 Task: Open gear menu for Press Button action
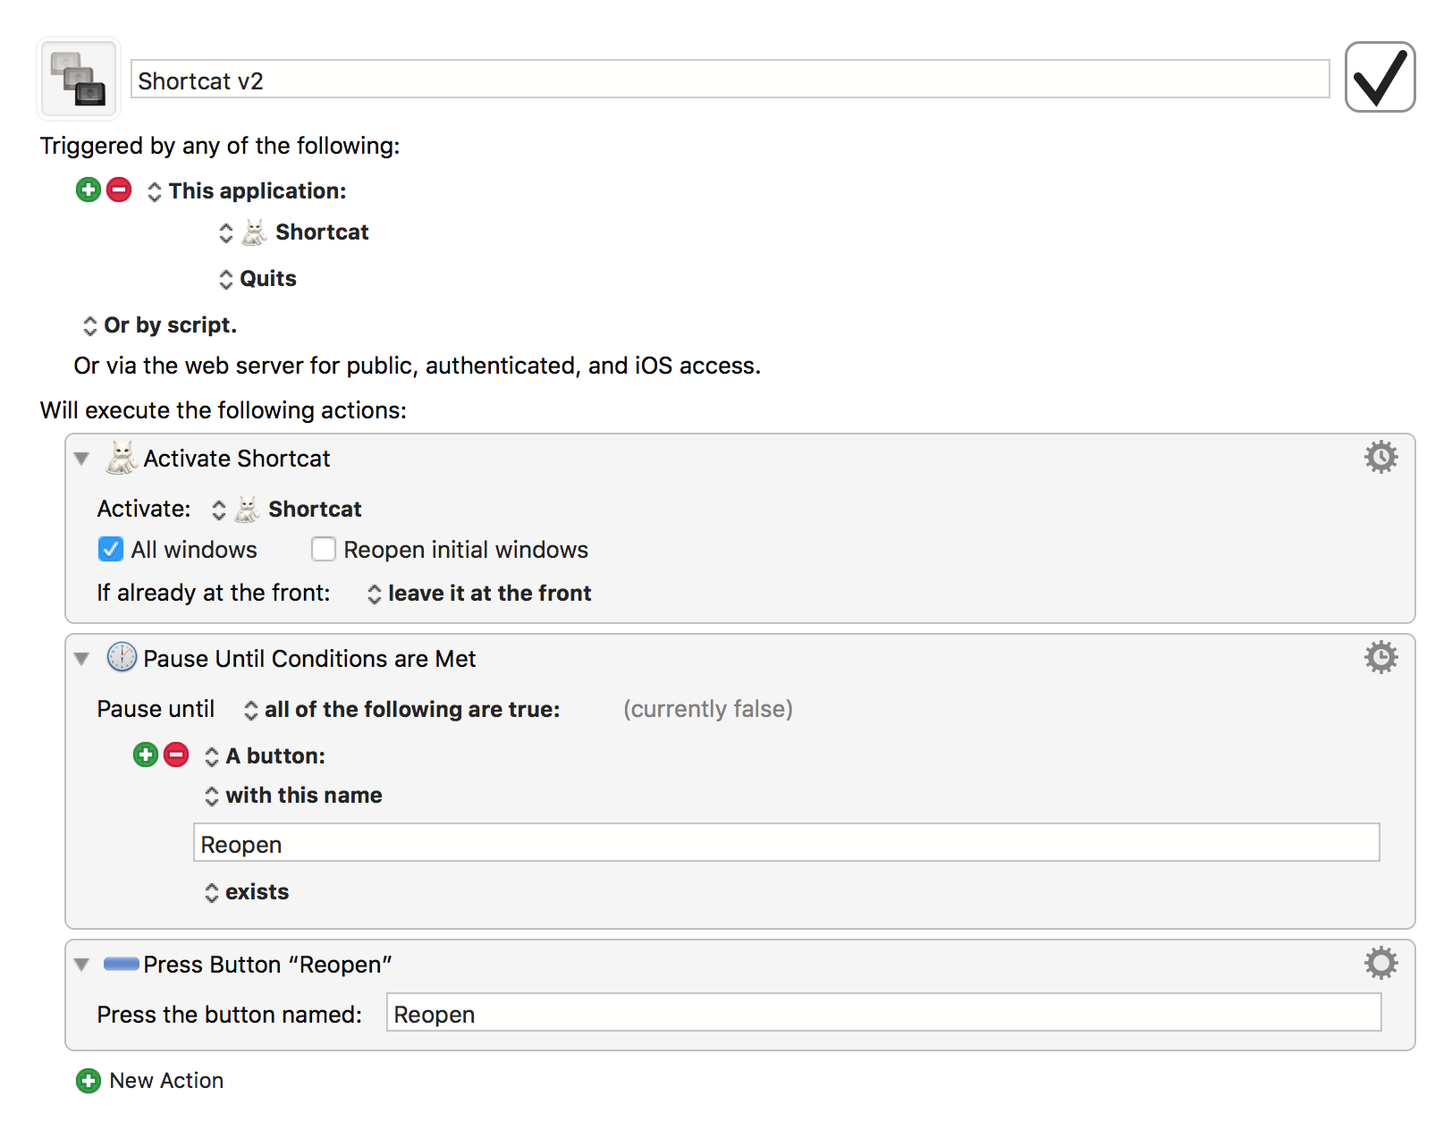[1380, 963]
